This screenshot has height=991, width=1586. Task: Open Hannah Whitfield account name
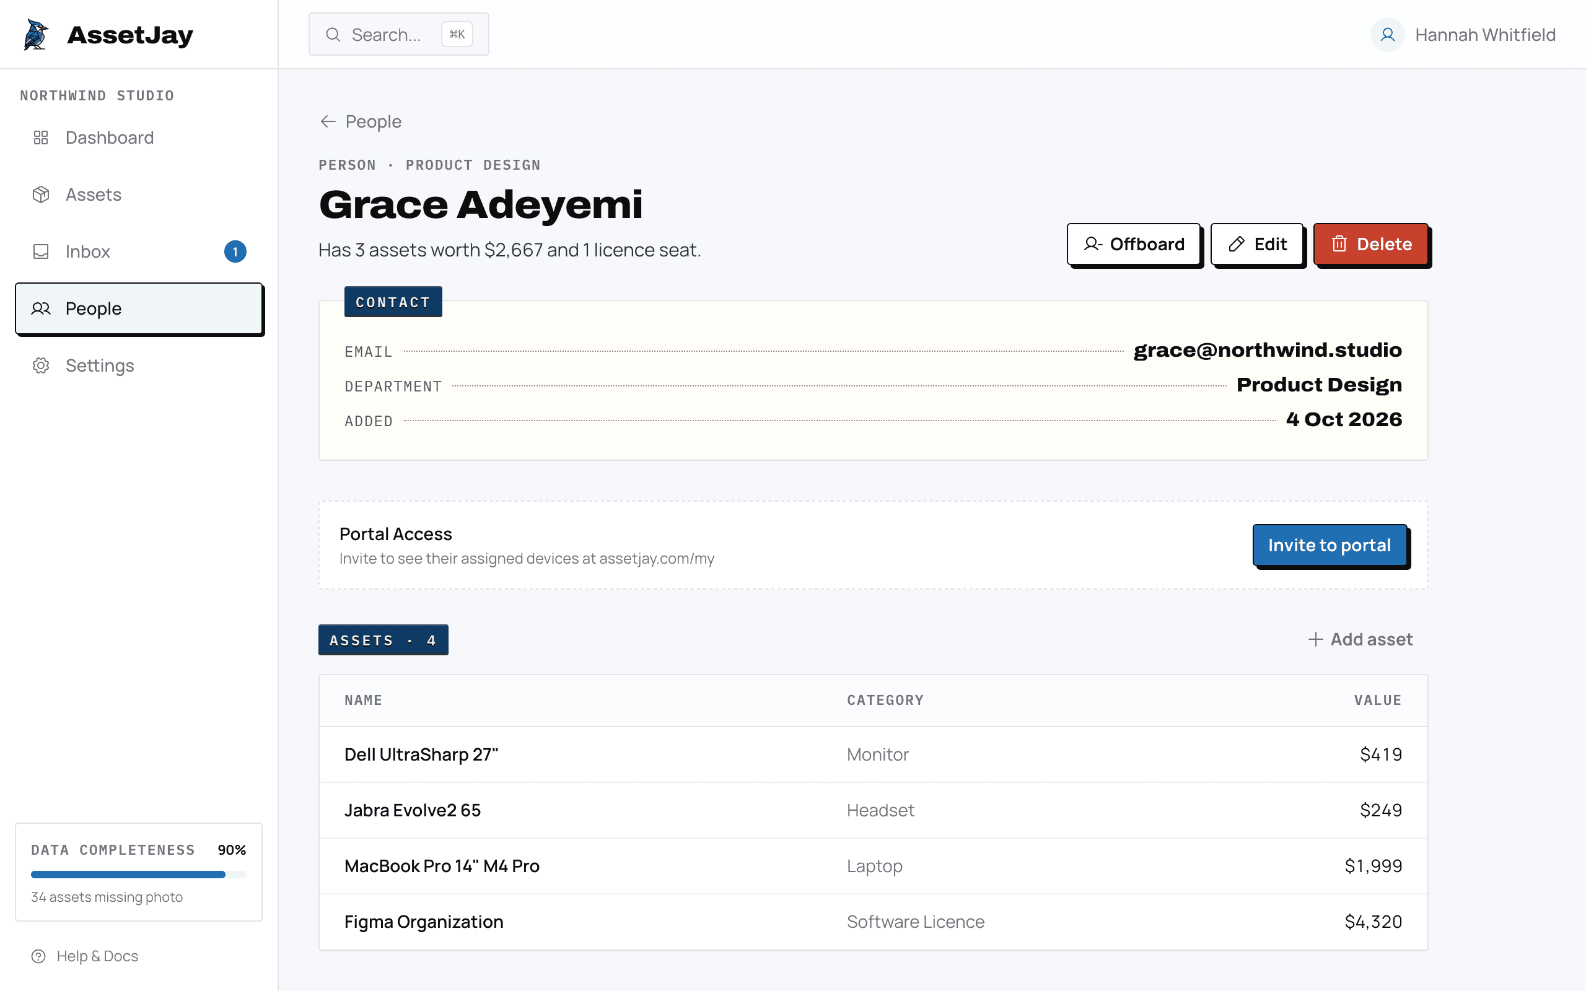coord(1485,35)
